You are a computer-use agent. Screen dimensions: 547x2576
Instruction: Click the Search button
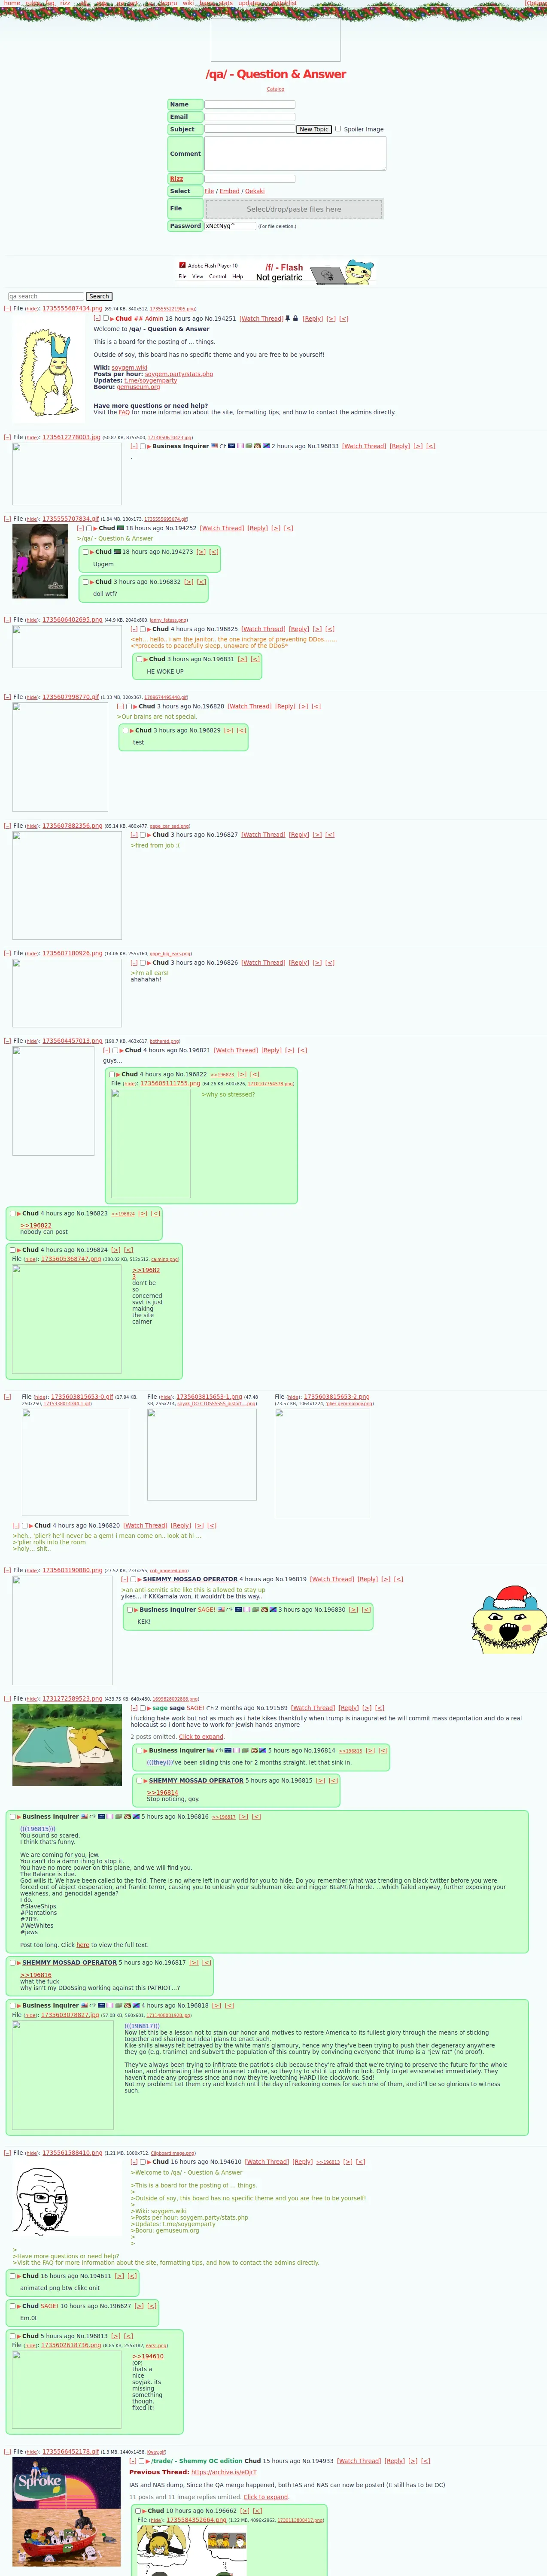point(99,296)
